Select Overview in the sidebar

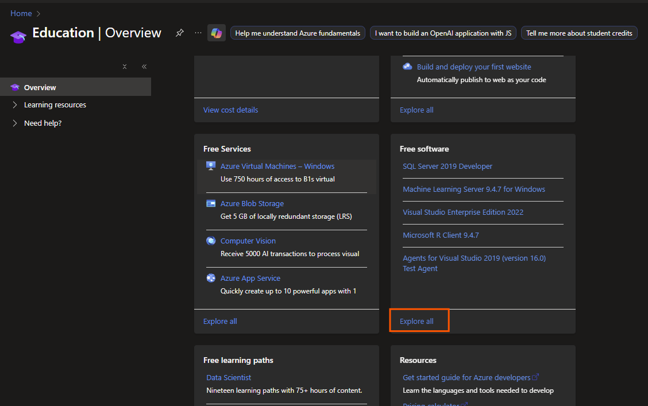pos(76,87)
